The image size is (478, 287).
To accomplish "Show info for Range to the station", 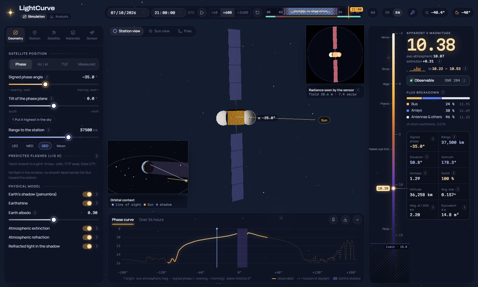I will coord(49,130).
